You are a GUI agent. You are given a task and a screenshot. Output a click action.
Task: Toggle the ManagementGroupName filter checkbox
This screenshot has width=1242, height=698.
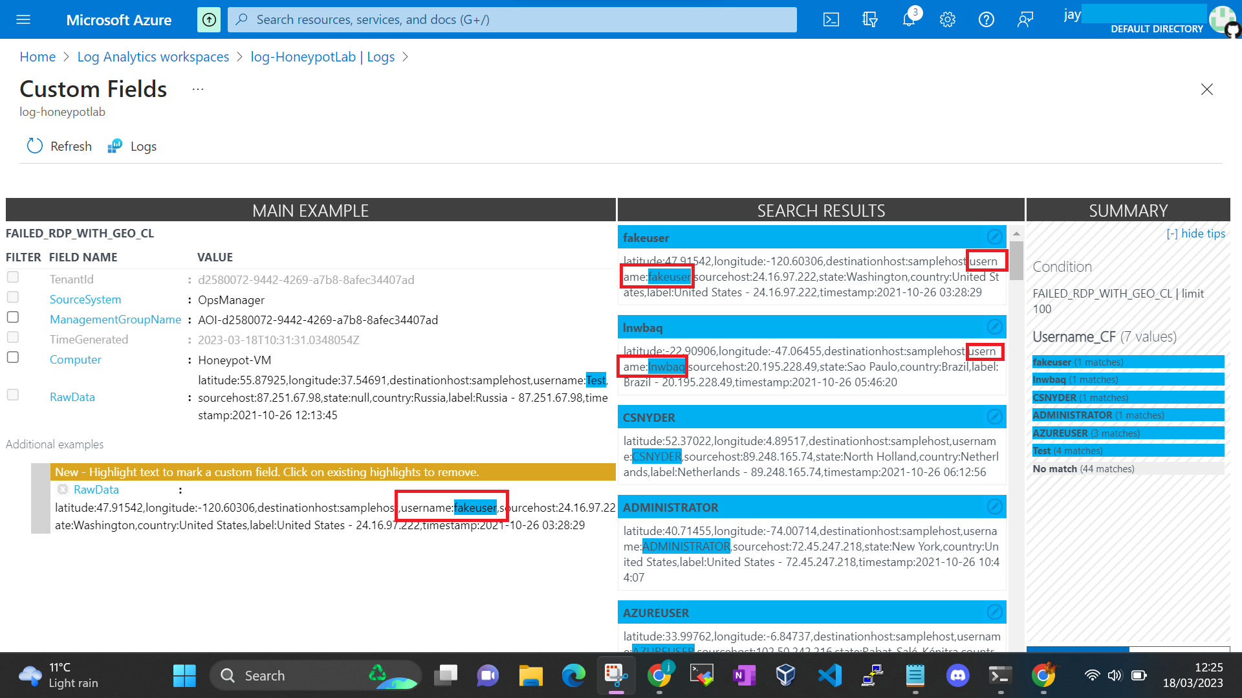pos(13,318)
